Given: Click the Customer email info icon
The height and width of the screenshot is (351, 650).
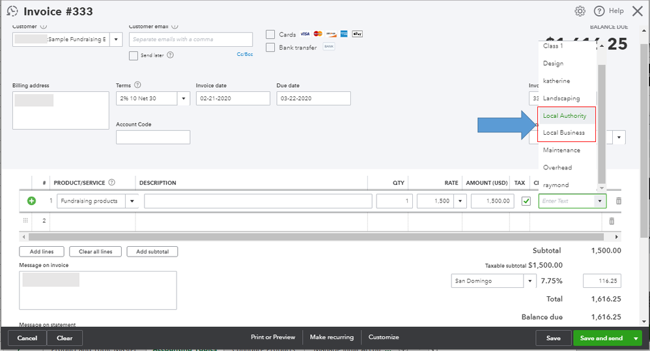Looking at the screenshot, I should pos(175,26).
